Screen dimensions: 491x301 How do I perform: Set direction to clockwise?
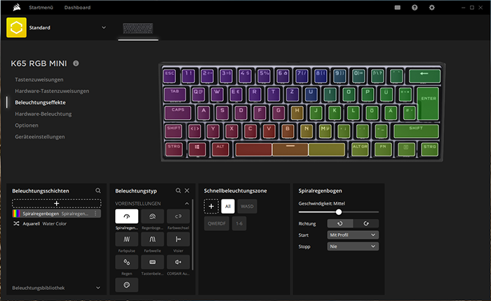click(x=365, y=223)
